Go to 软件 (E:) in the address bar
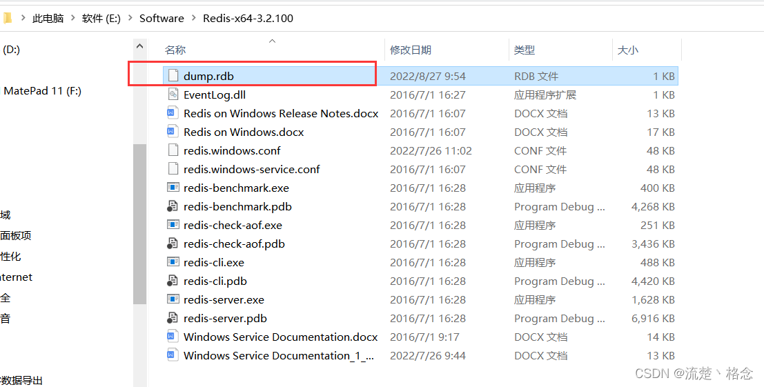This screenshot has width=764, height=387. click(x=101, y=19)
